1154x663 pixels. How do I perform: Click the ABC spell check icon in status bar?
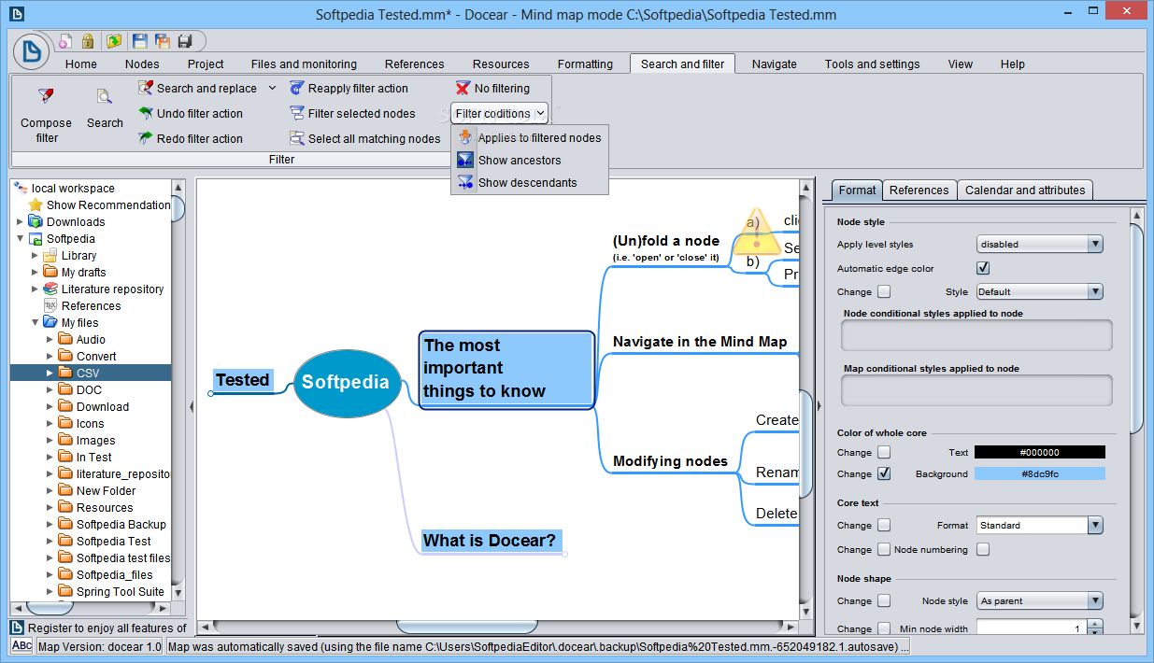pos(21,646)
